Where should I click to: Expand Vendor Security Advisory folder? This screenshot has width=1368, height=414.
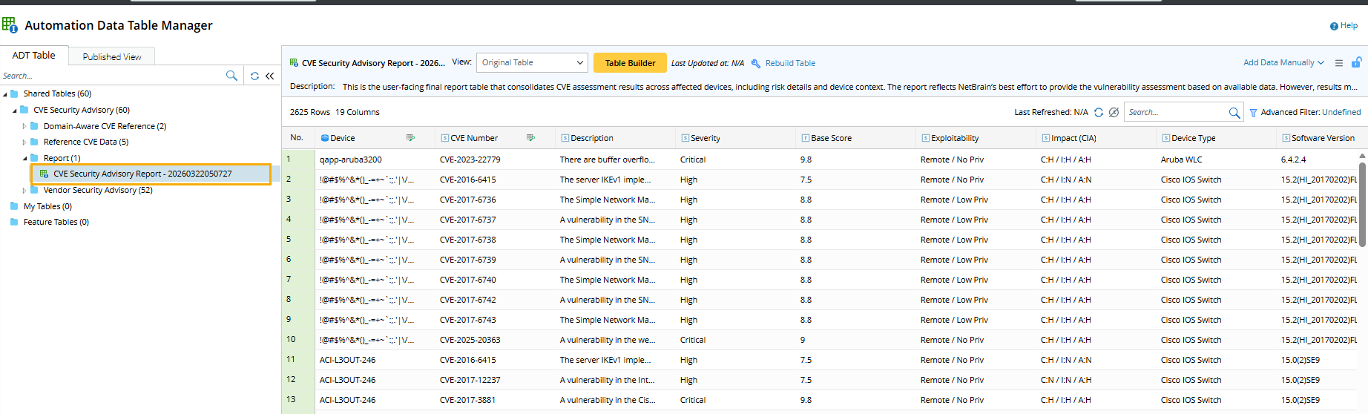pos(24,191)
